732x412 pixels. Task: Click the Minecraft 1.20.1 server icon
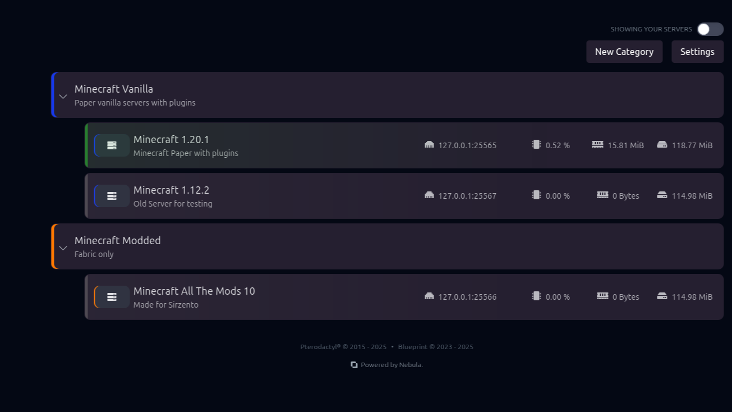coord(112,145)
